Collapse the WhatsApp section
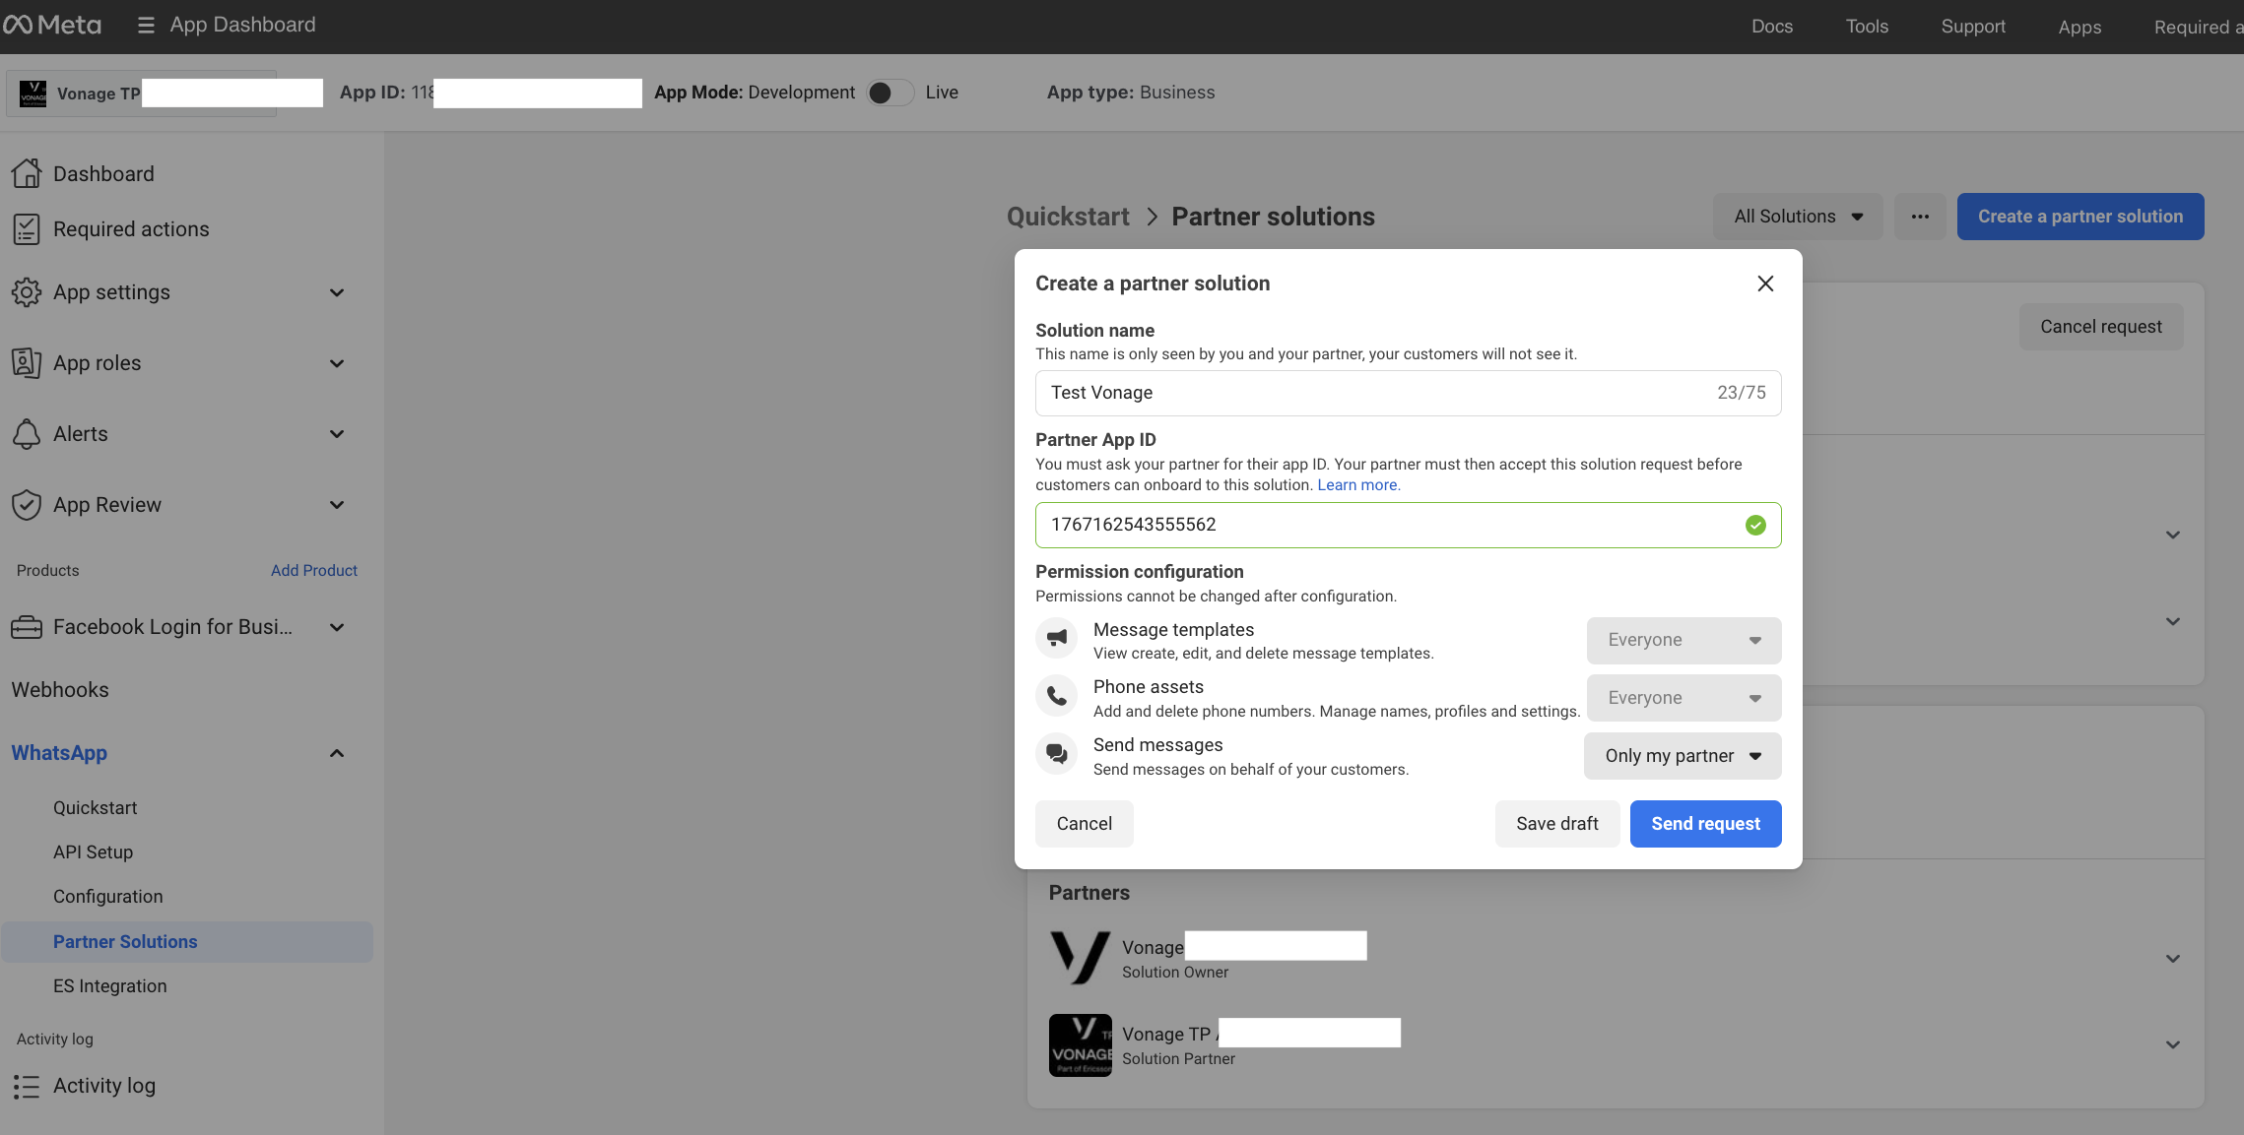This screenshot has height=1135, width=2244. pyautogui.click(x=337, y=753)
